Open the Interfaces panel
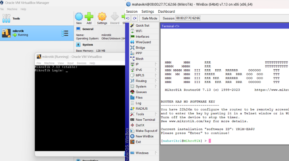Viewport: 289px width, 161px height. pos(142,37)
